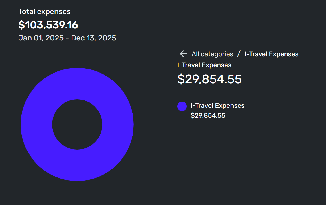
Task: Click the divider line under the category total
Action: click(x=252, y=91)
